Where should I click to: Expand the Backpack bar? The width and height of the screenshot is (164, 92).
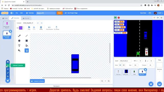(x=56, y=86)
